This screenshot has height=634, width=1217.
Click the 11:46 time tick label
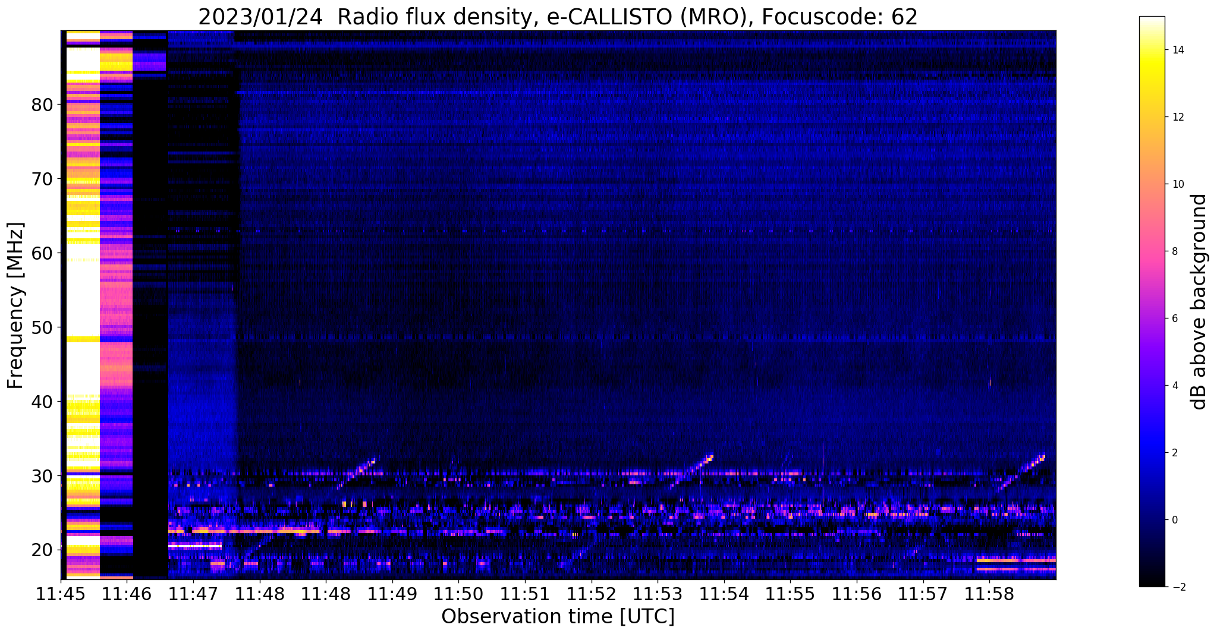pos(127,594)
